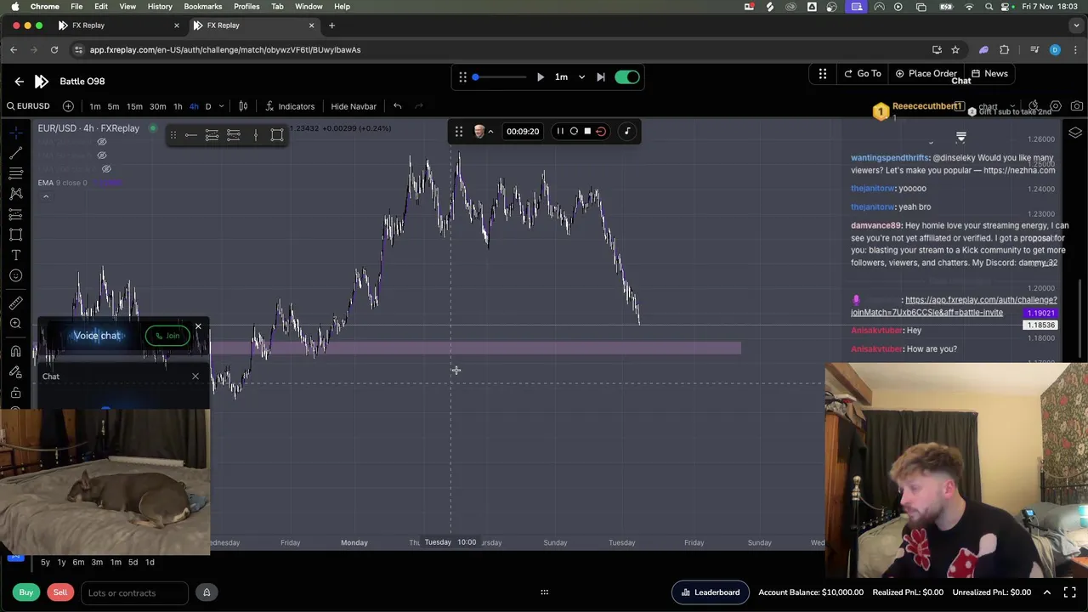Select the 1d date range
The width and height of the screenshot is (1088, 612).
tap(150, 562)
